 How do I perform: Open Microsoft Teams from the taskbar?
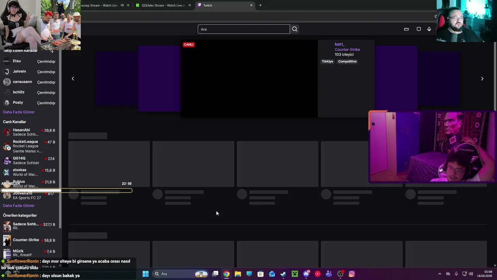[x=329, y=274]
